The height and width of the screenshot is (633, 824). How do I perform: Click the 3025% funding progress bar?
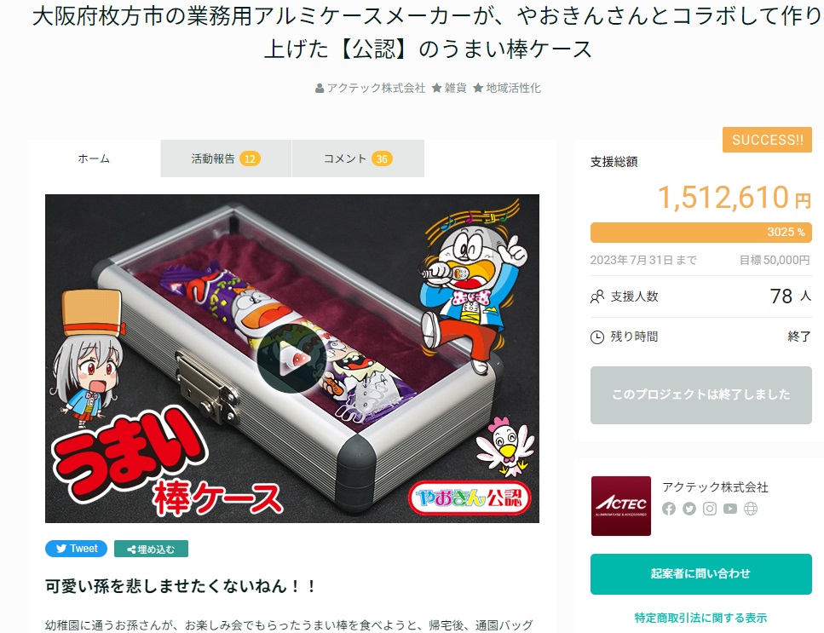tap(700, 233)
